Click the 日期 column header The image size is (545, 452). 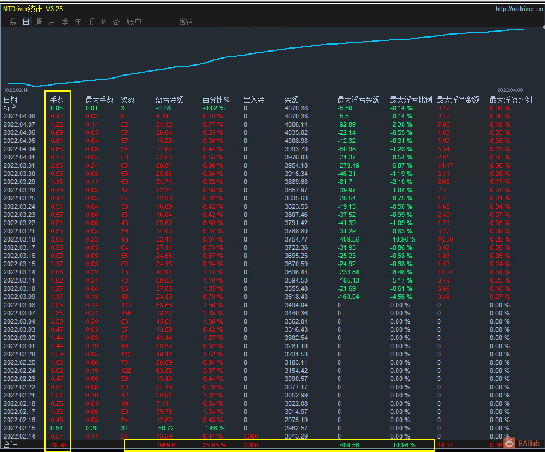11,100
